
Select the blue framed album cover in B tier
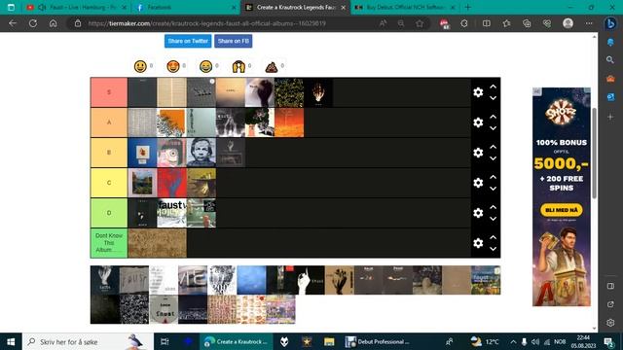[142, 153]
